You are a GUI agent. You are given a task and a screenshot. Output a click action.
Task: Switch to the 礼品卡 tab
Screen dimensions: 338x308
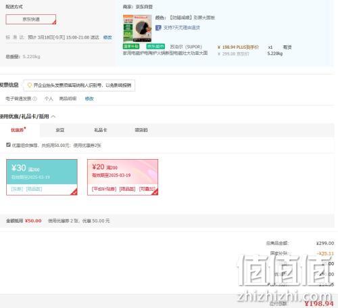tap(101, 130)
